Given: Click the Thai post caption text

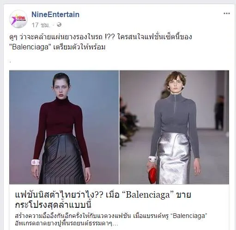Looking at the screenshot, I should (101, 42).
